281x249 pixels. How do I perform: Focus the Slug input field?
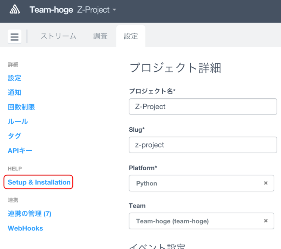(x=203, y=145)
